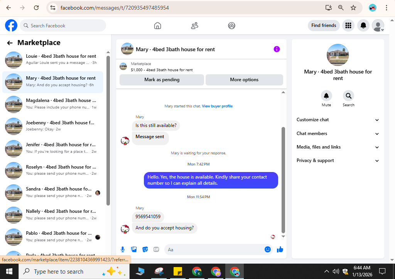
Task: Open the Nallely conversation
Action: point(52,215)
